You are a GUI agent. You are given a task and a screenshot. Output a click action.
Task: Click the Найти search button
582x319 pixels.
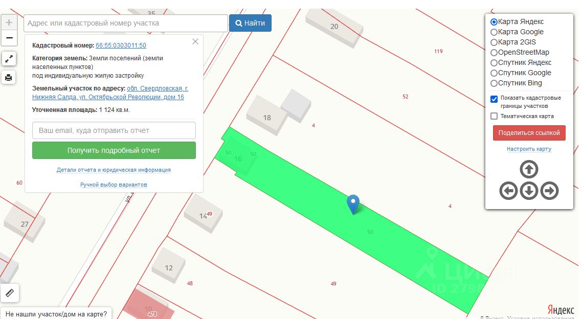pyautogui.click(x=250, y=23)
